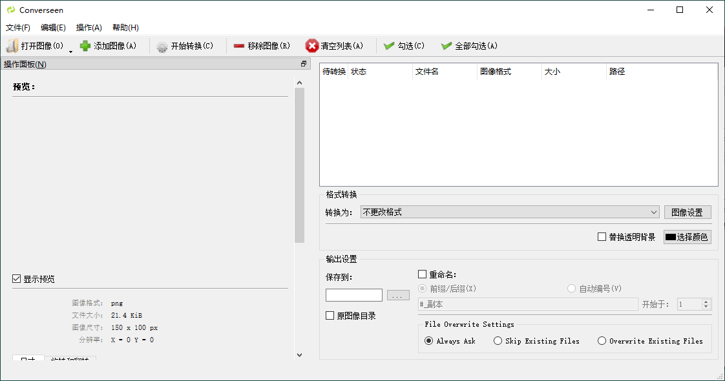Sort by the 图像格式 column header
Viewport: 725px width, 381px height.
509,72
